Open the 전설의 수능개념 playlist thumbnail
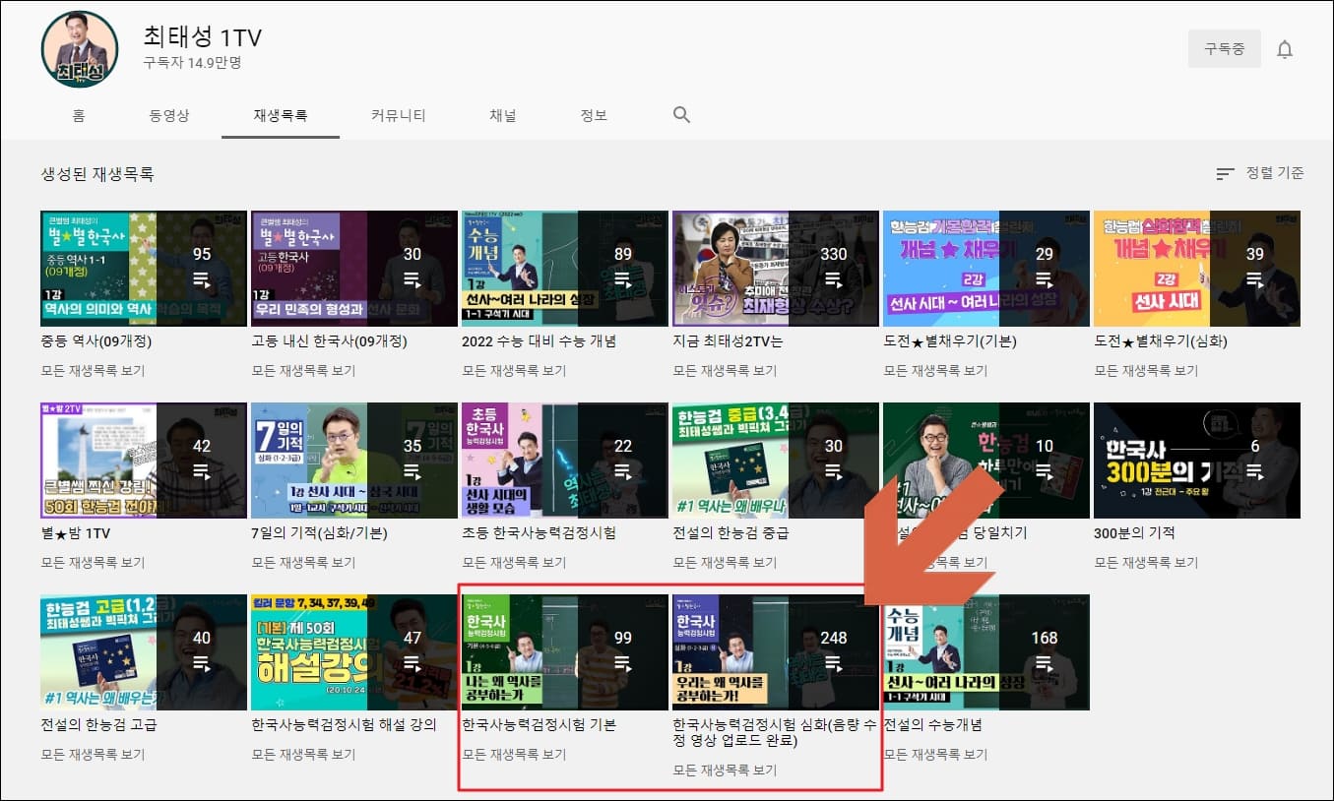Image resolution: width=1334 pixels, height=801 pixels. (x=986, y=651)
